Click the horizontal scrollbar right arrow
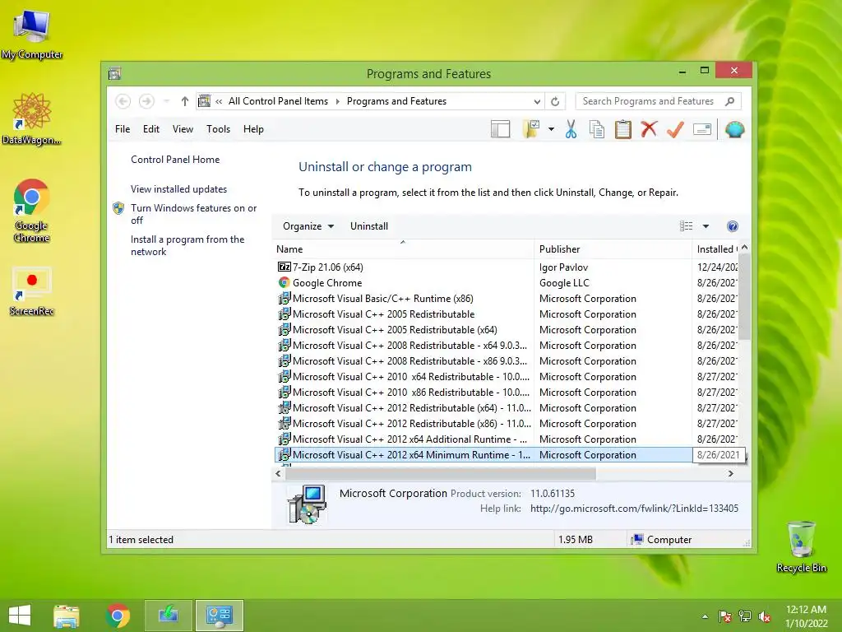Image resolution: width=842 pixels, height=632 pixels. pos(730,473)
